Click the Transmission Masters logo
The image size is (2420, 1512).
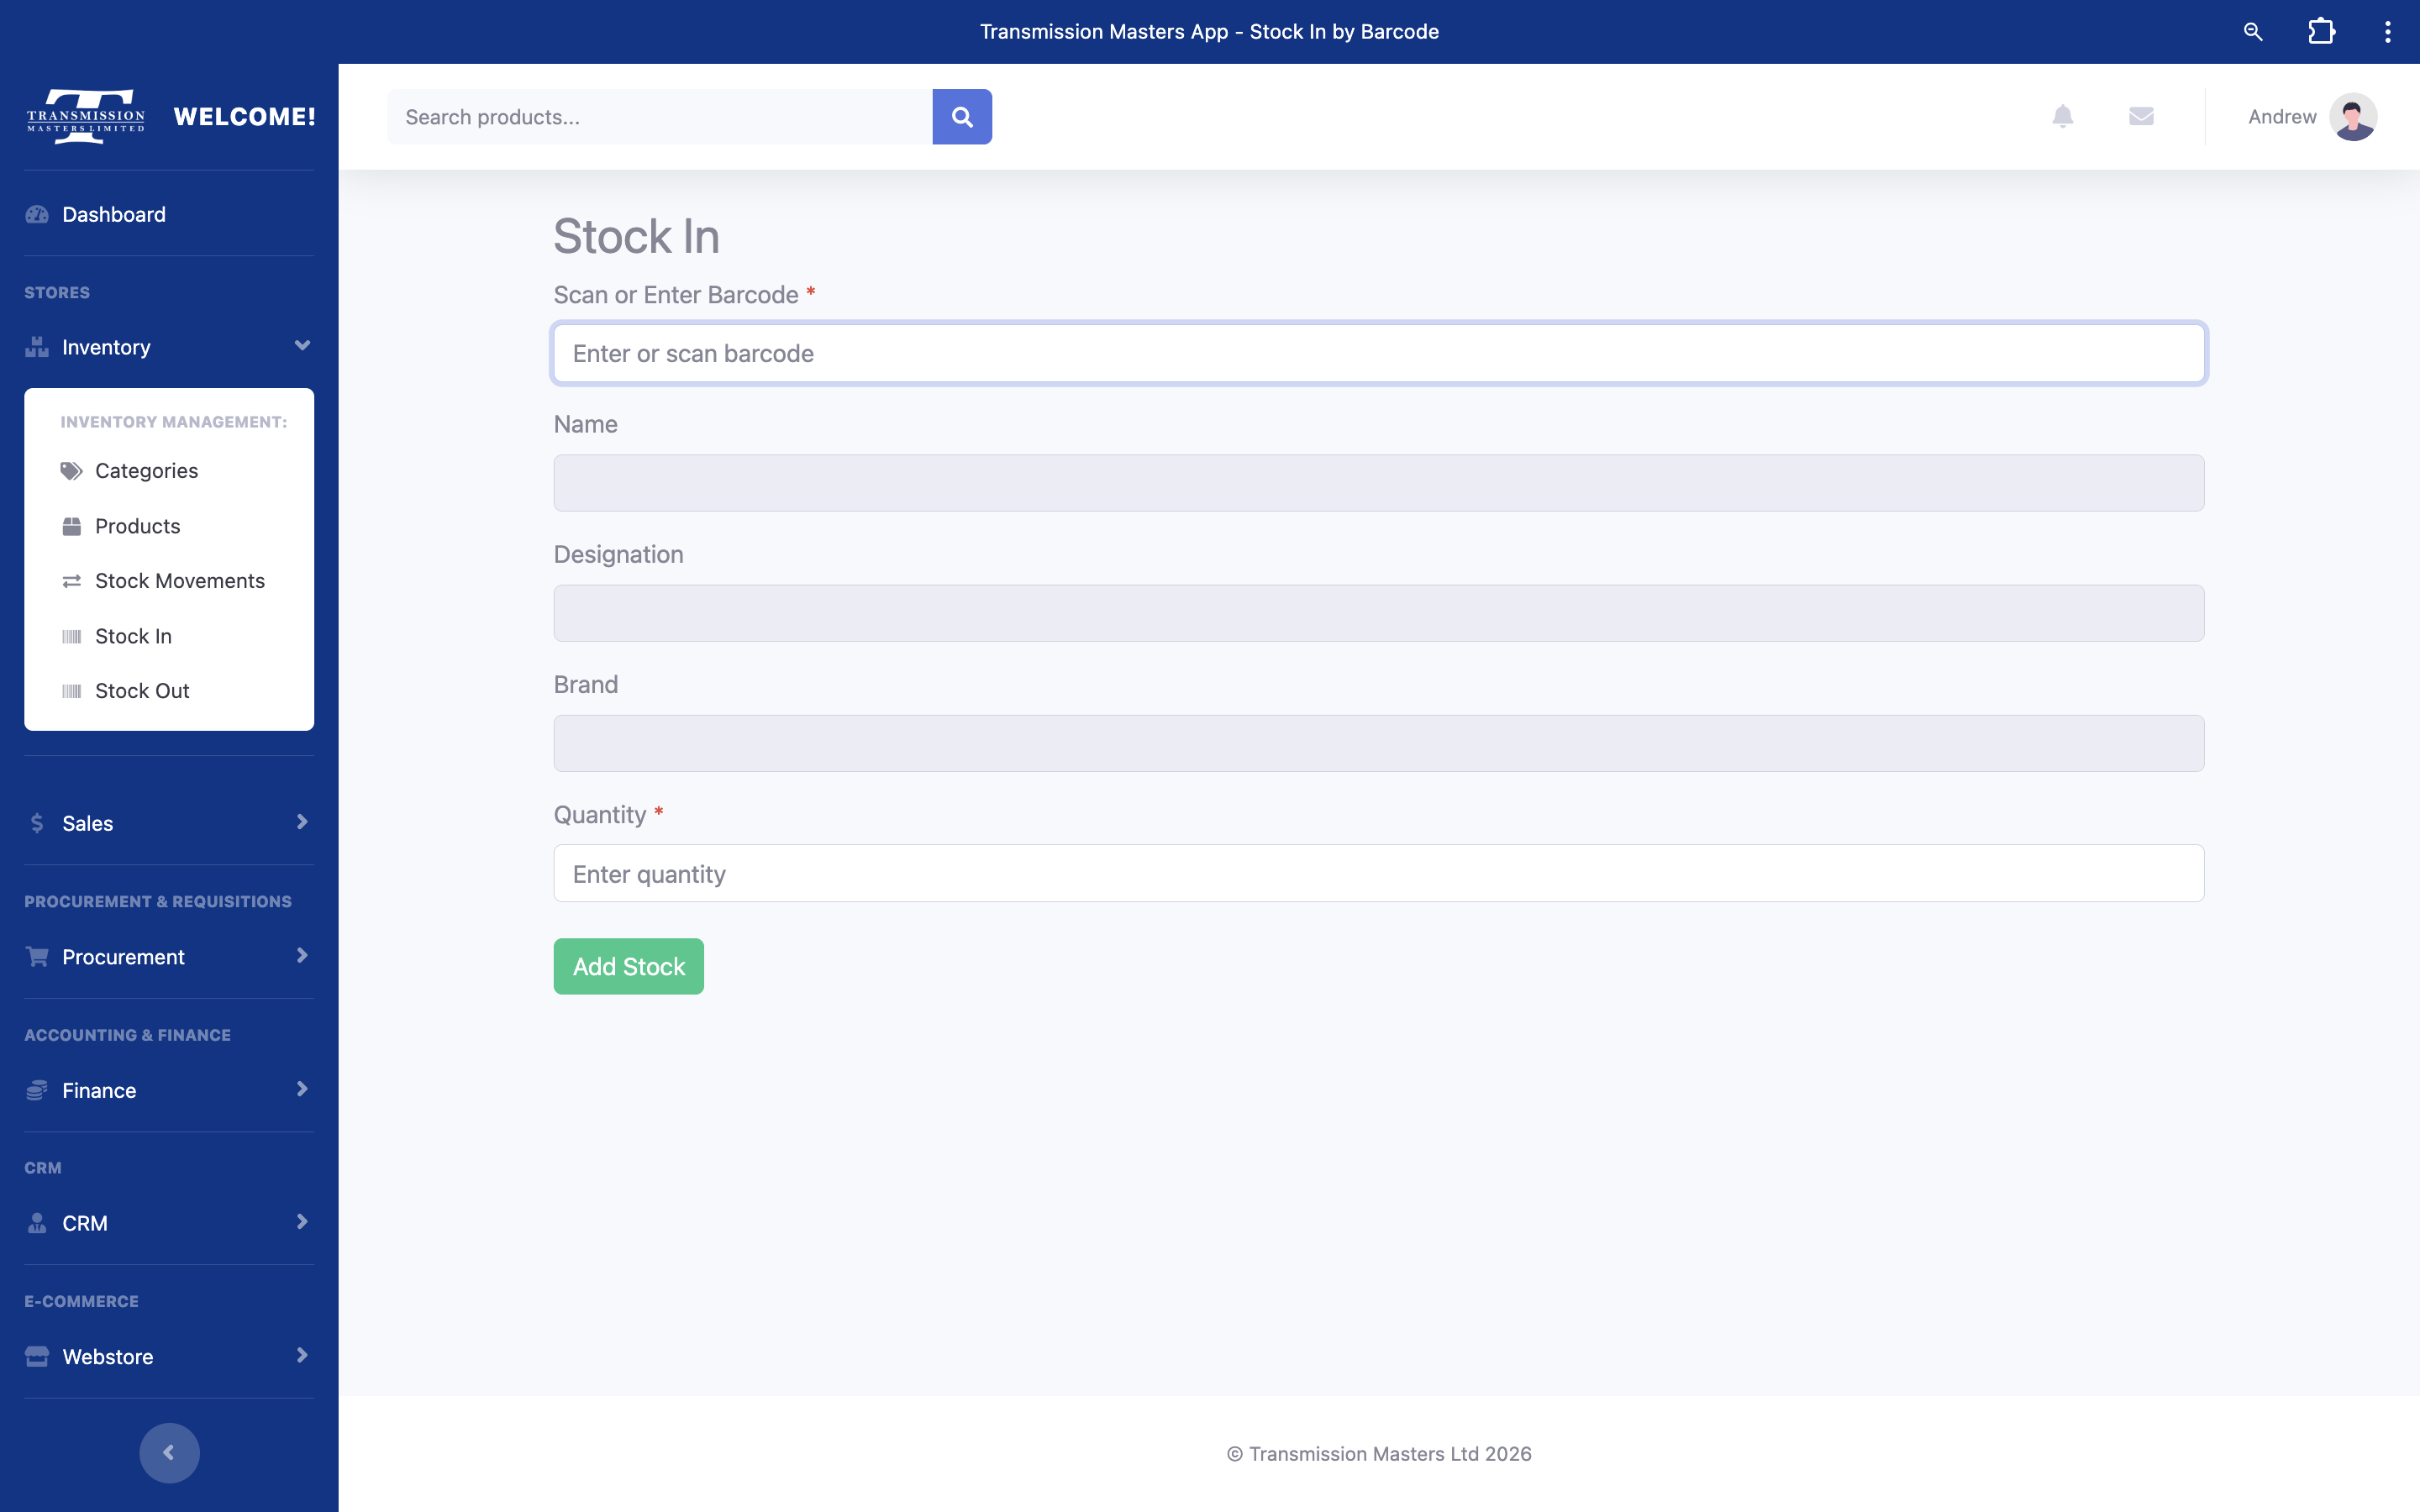coord(84,115)
